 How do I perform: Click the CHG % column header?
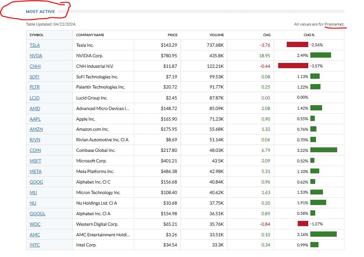pos(309,35)
